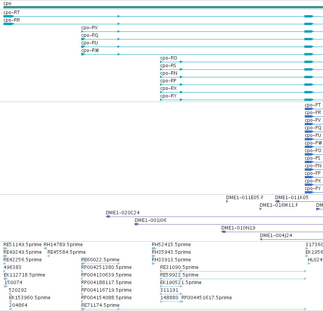Screen dimensions: 323x311
Task: Select the cpo-PO protein label
Action: (x=313, y=151)
